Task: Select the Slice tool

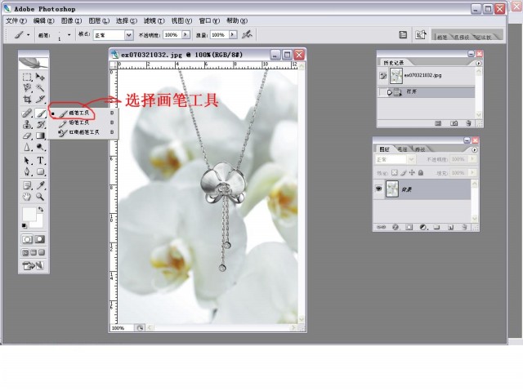Action: coord(40,99)
